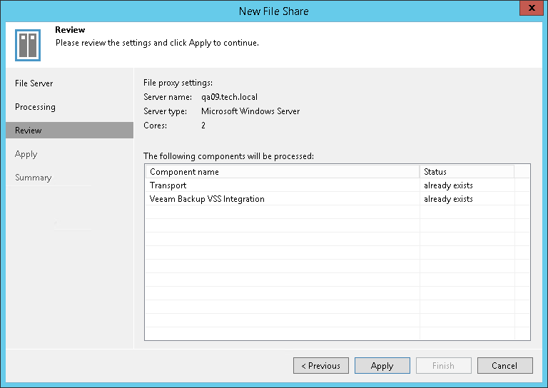
Task: Select the Review step in the sidebar
Action: click(29, 131)
